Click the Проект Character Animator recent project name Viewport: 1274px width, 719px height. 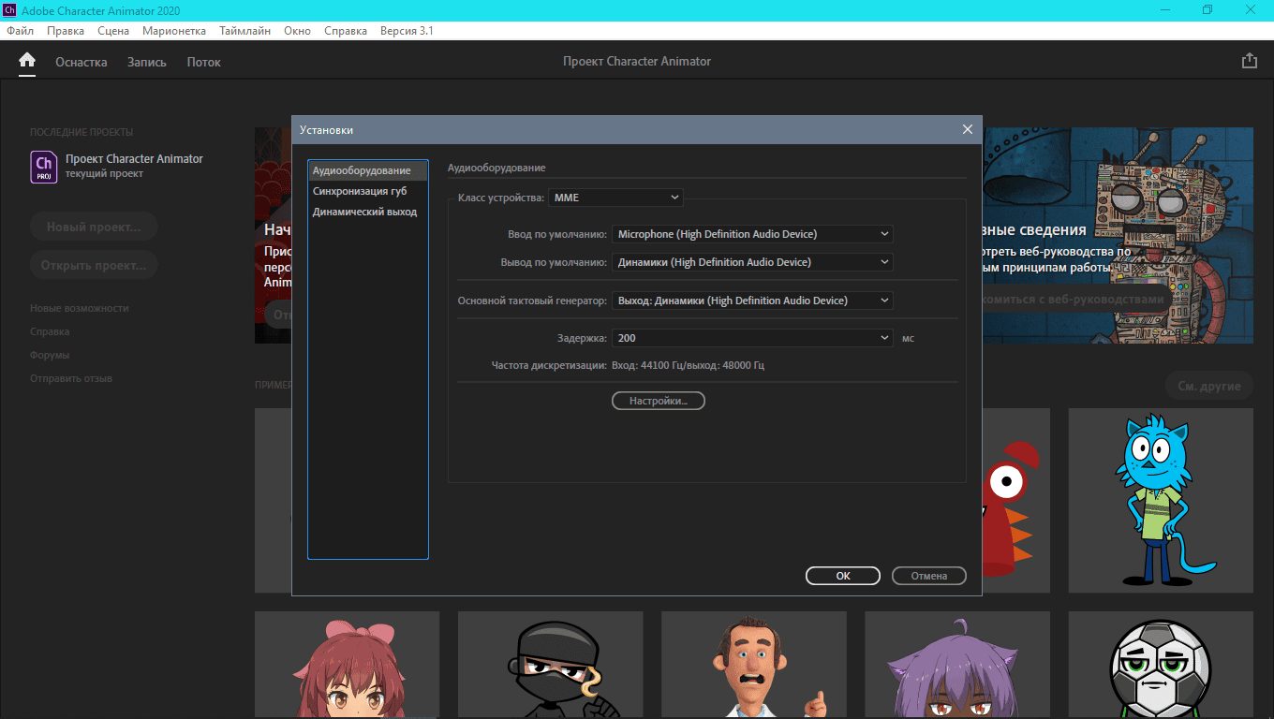[x=134, y=159]
